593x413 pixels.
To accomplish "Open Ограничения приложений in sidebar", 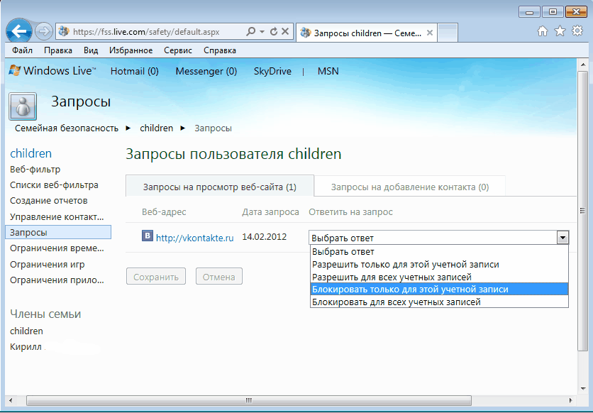I will point(57,280).
